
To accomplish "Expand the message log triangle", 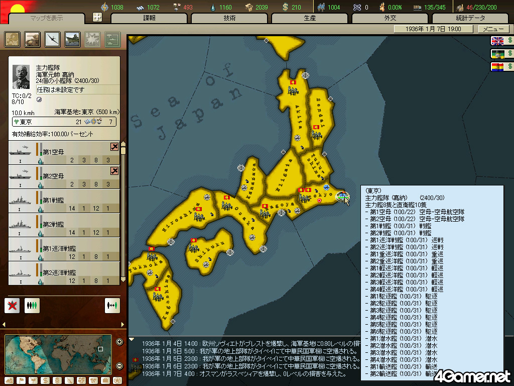I will pyautogui.click(x=132, y=339).
